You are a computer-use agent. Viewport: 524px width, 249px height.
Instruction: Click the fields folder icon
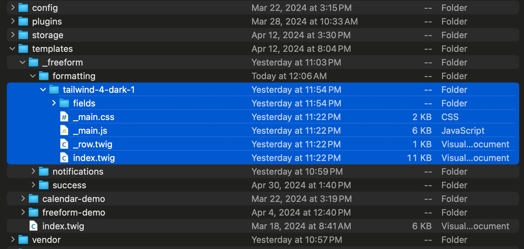[x=64, y=103]
